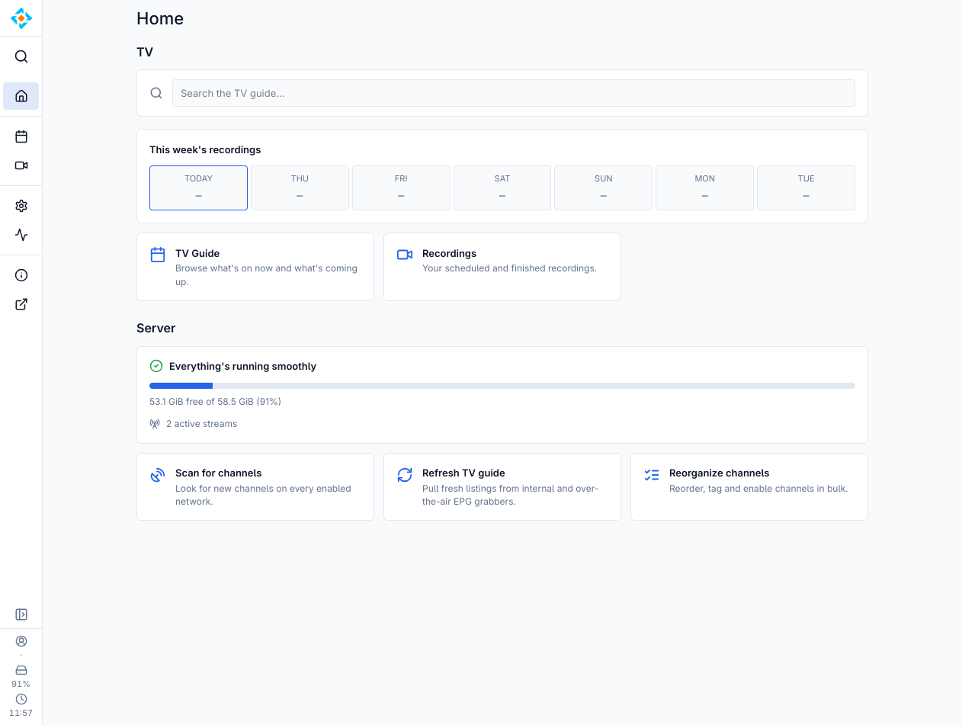The height and width of the screenshot is (725, 962).
Task: Click the disk storage 91% indicator
Action: tap(21, 675)
